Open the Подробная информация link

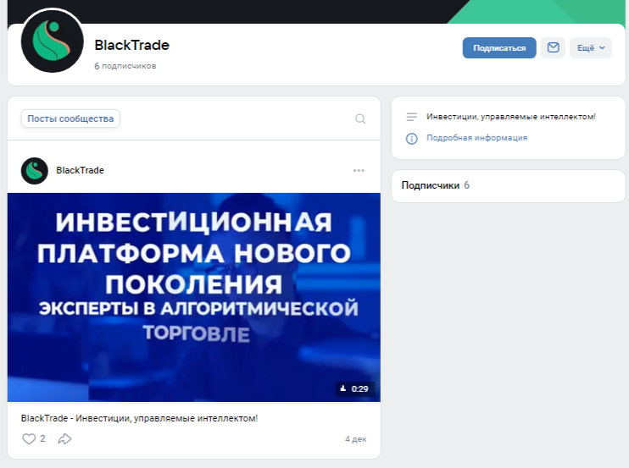click(x=476, y=138)
